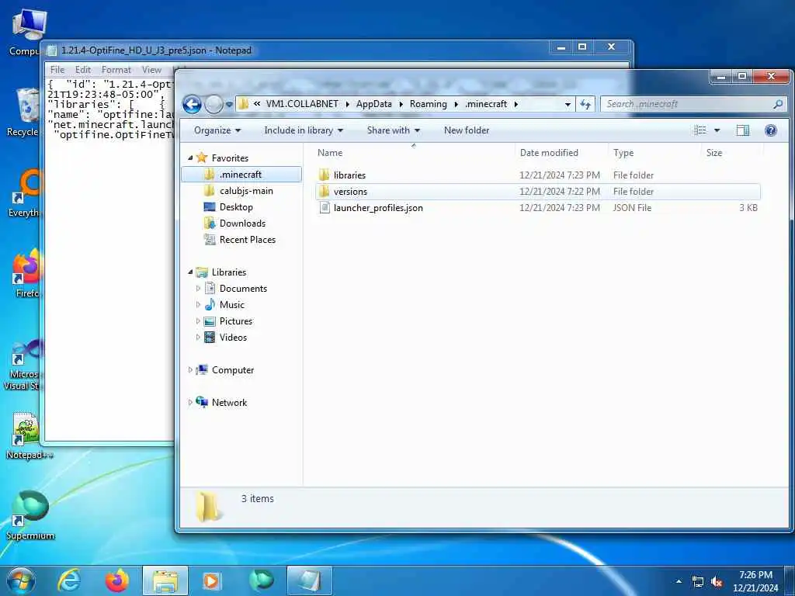Collapse the Libraries group

(x=191, y=272)
